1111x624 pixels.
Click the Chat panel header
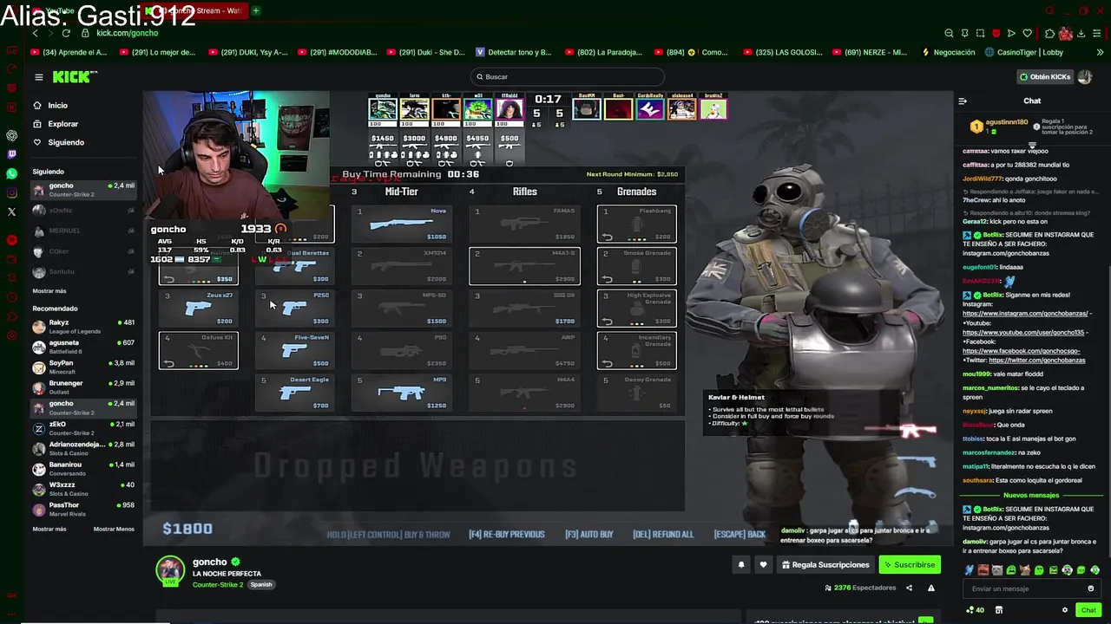click(x=1032, y=101)
